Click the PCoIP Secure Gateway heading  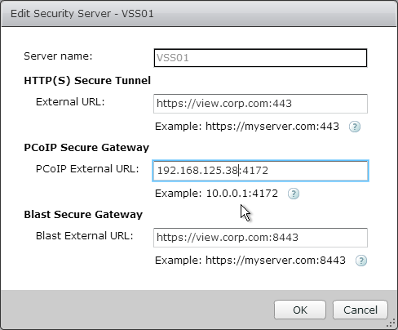click(86, 148)
